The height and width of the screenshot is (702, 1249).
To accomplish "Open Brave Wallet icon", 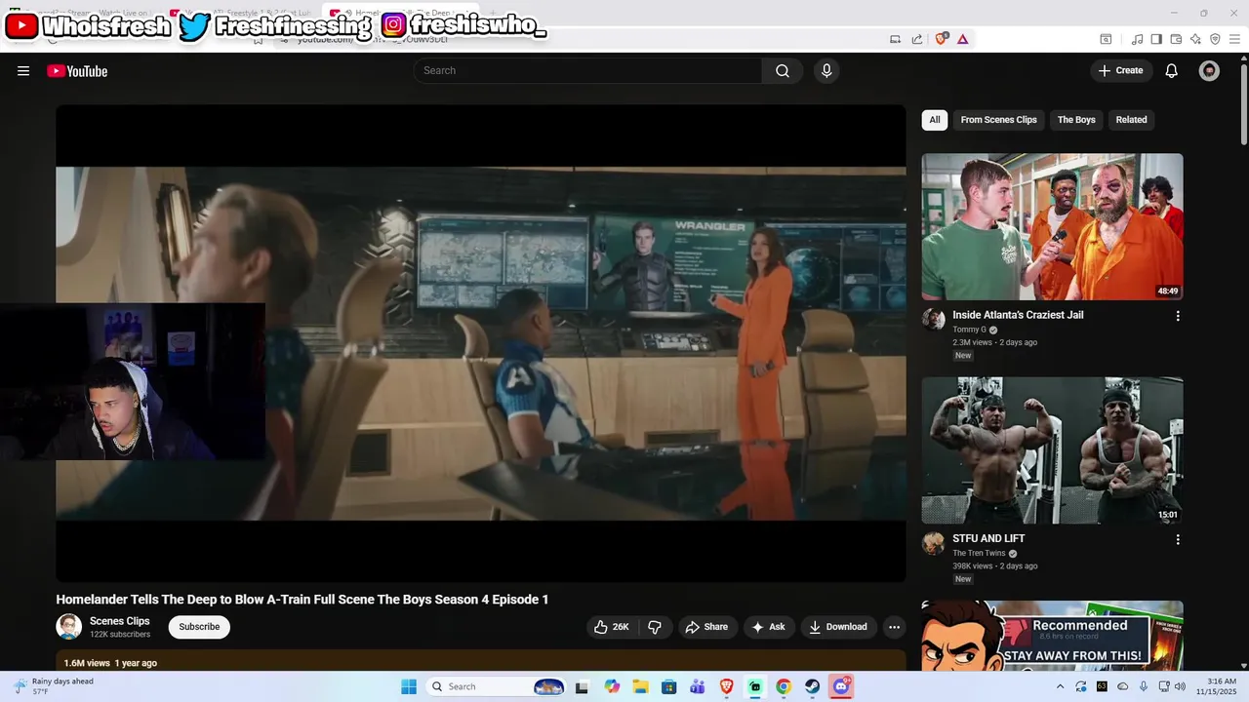I will point(1176,39).
